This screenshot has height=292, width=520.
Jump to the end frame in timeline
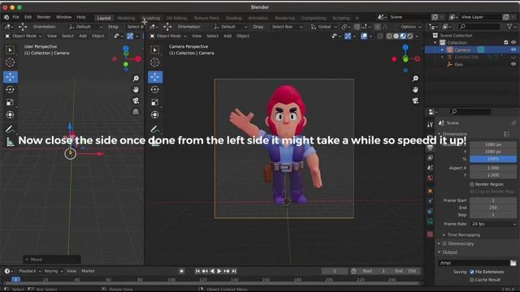(x=234, y=271)
